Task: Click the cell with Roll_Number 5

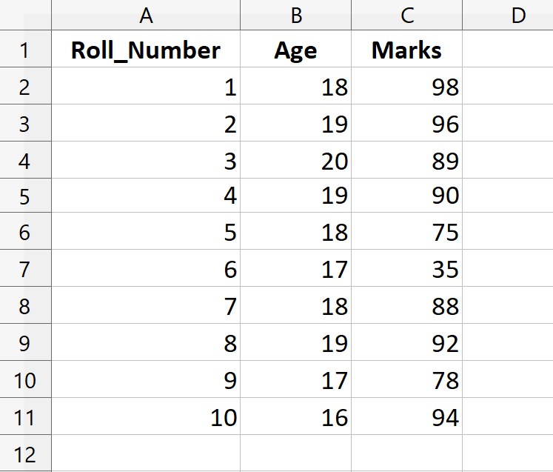Action: click(x=146, y=233)
